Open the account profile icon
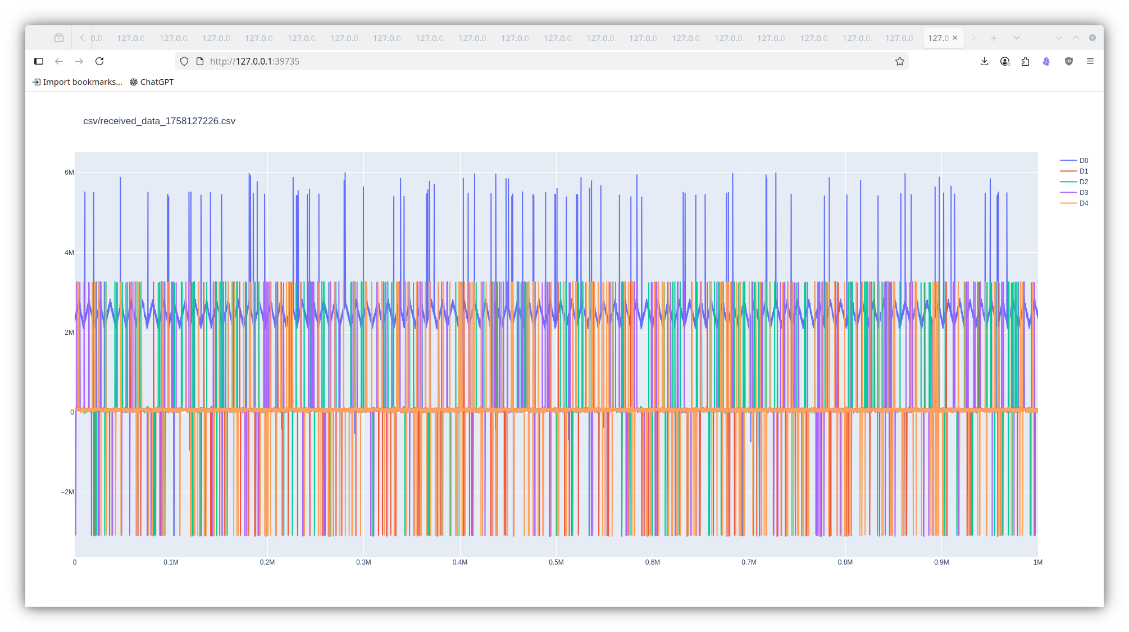Viewport: 1129px width, 632px height. pyautogui.click(x=1005, y=61)
